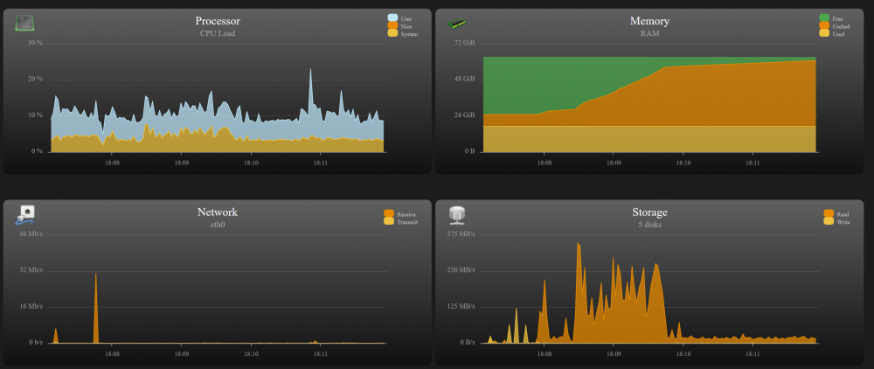This screenshot has width=874, height=369.
Task: Click the 0 % axis label
Action: click(37, 151)
